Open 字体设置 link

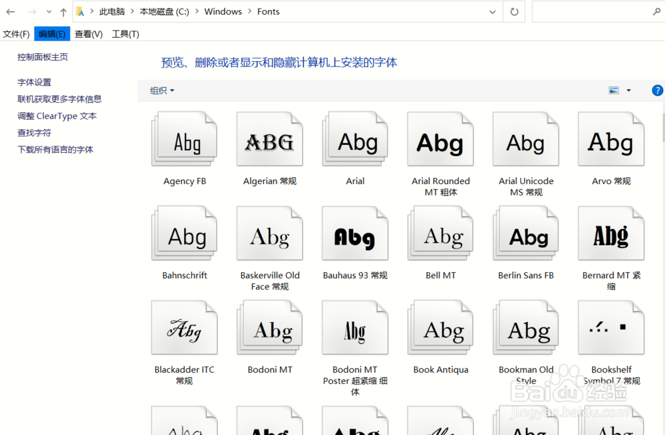[x=34, y=82]
